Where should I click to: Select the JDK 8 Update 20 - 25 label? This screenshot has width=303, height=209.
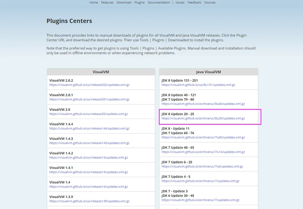coord(178,114)
